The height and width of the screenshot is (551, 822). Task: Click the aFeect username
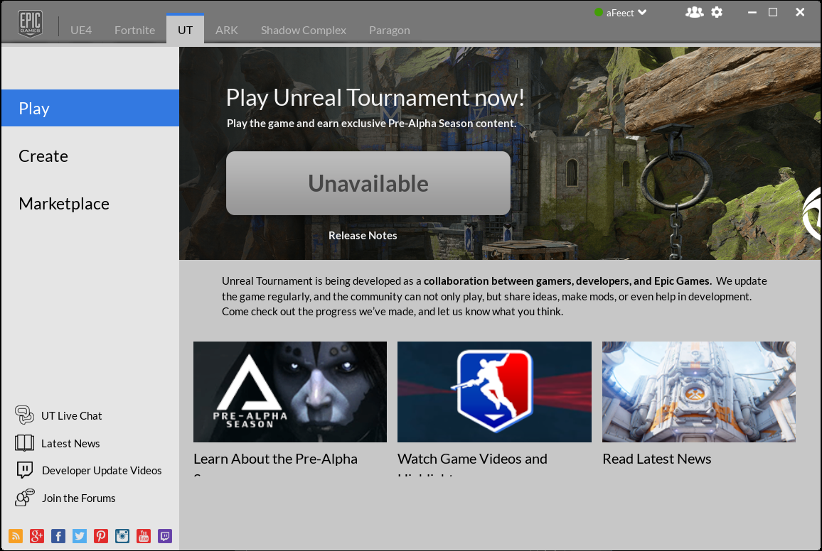point(620,13)
